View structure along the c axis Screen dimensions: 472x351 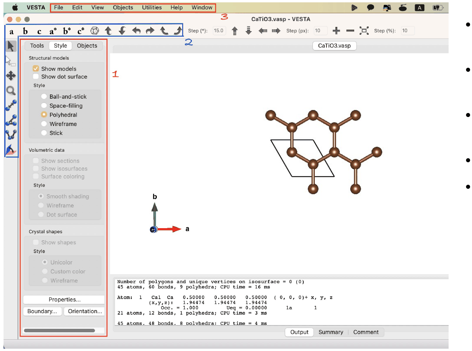[x=39, y=32]
